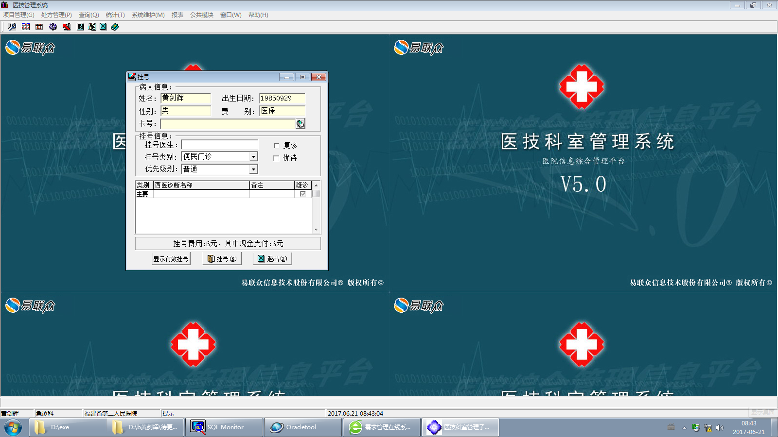The width and height of the screenshot is (778, 437).
Task: Expand the 挂号类别 dropdown
Action: [253, 157]
